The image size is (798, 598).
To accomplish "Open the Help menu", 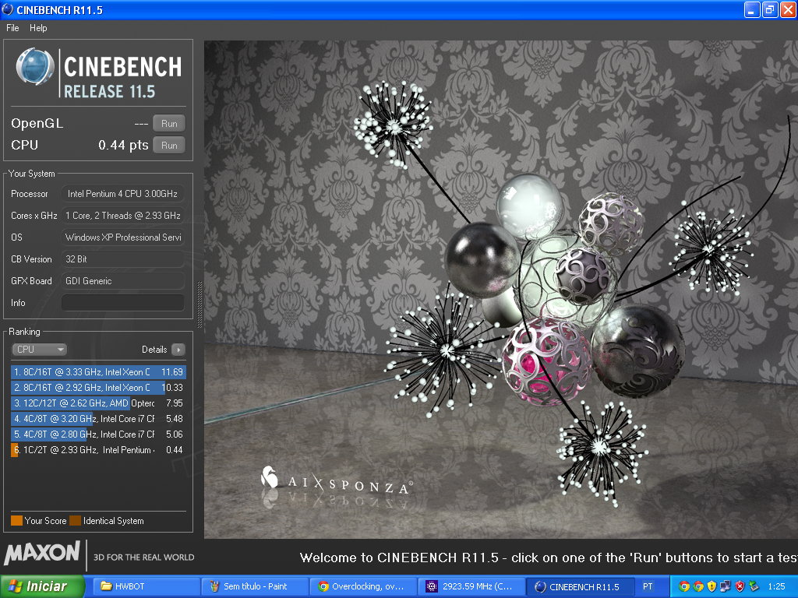I will pyautogui.click(x=38, y=28).
